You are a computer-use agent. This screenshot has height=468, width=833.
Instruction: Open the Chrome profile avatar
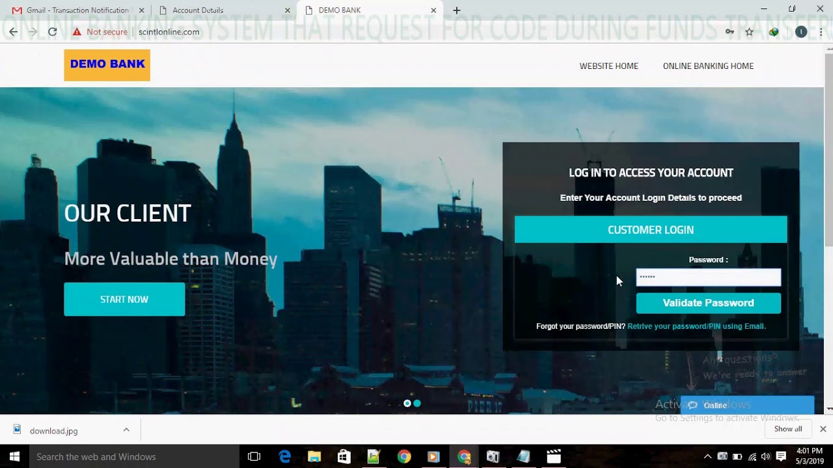pyautogui.click(x=801, y=32)
